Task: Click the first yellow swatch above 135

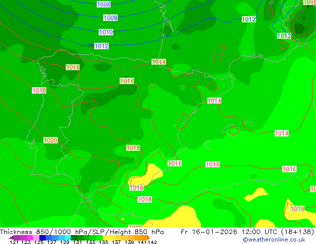Action: [x=106, y=238]
